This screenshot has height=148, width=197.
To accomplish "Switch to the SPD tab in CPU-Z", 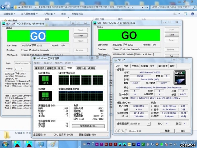I will [x=152, y=66].
